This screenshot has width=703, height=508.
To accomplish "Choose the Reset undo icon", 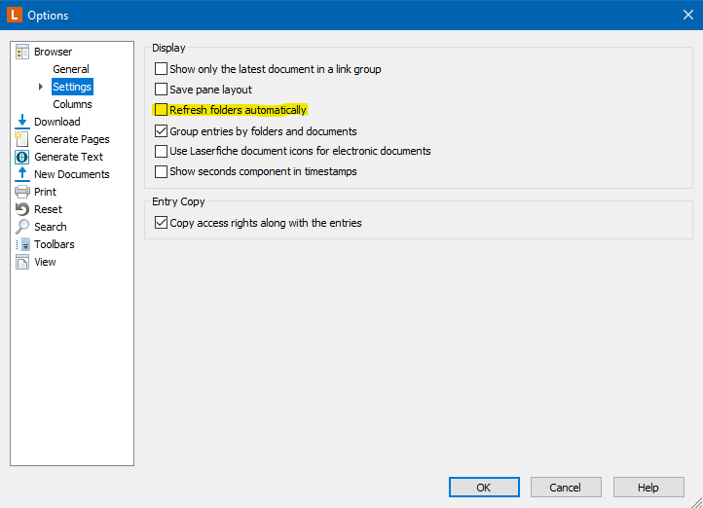I will [22, 209].
